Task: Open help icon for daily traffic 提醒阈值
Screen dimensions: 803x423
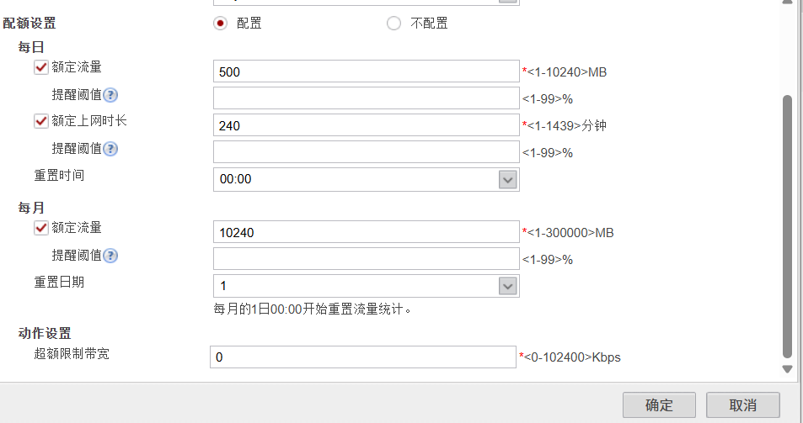Action: point(110,95)
